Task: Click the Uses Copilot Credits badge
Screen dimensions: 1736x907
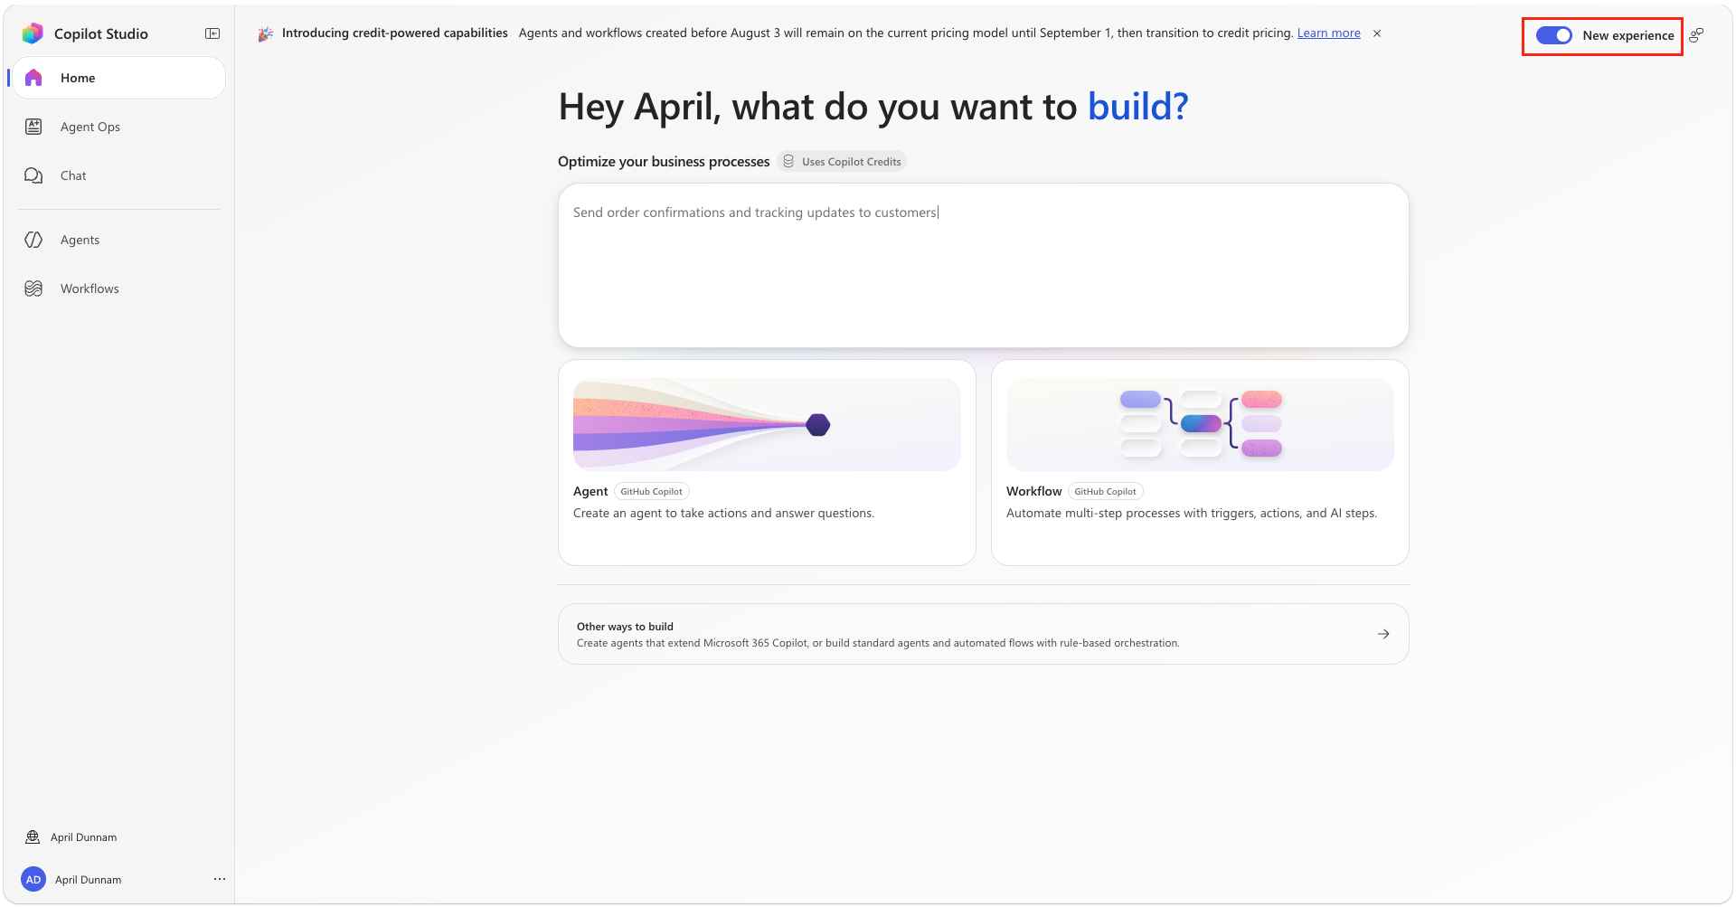Action: click(x=842, y=161)
